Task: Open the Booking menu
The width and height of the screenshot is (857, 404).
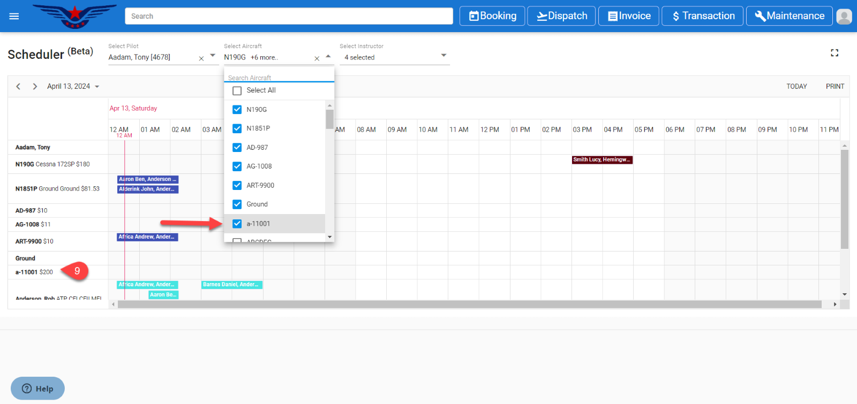Action: tap(493, 16)
